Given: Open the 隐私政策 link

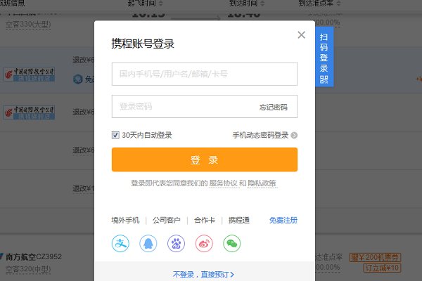Looking at the screenshot, I should pyautogui.click(x=262, y=183).
